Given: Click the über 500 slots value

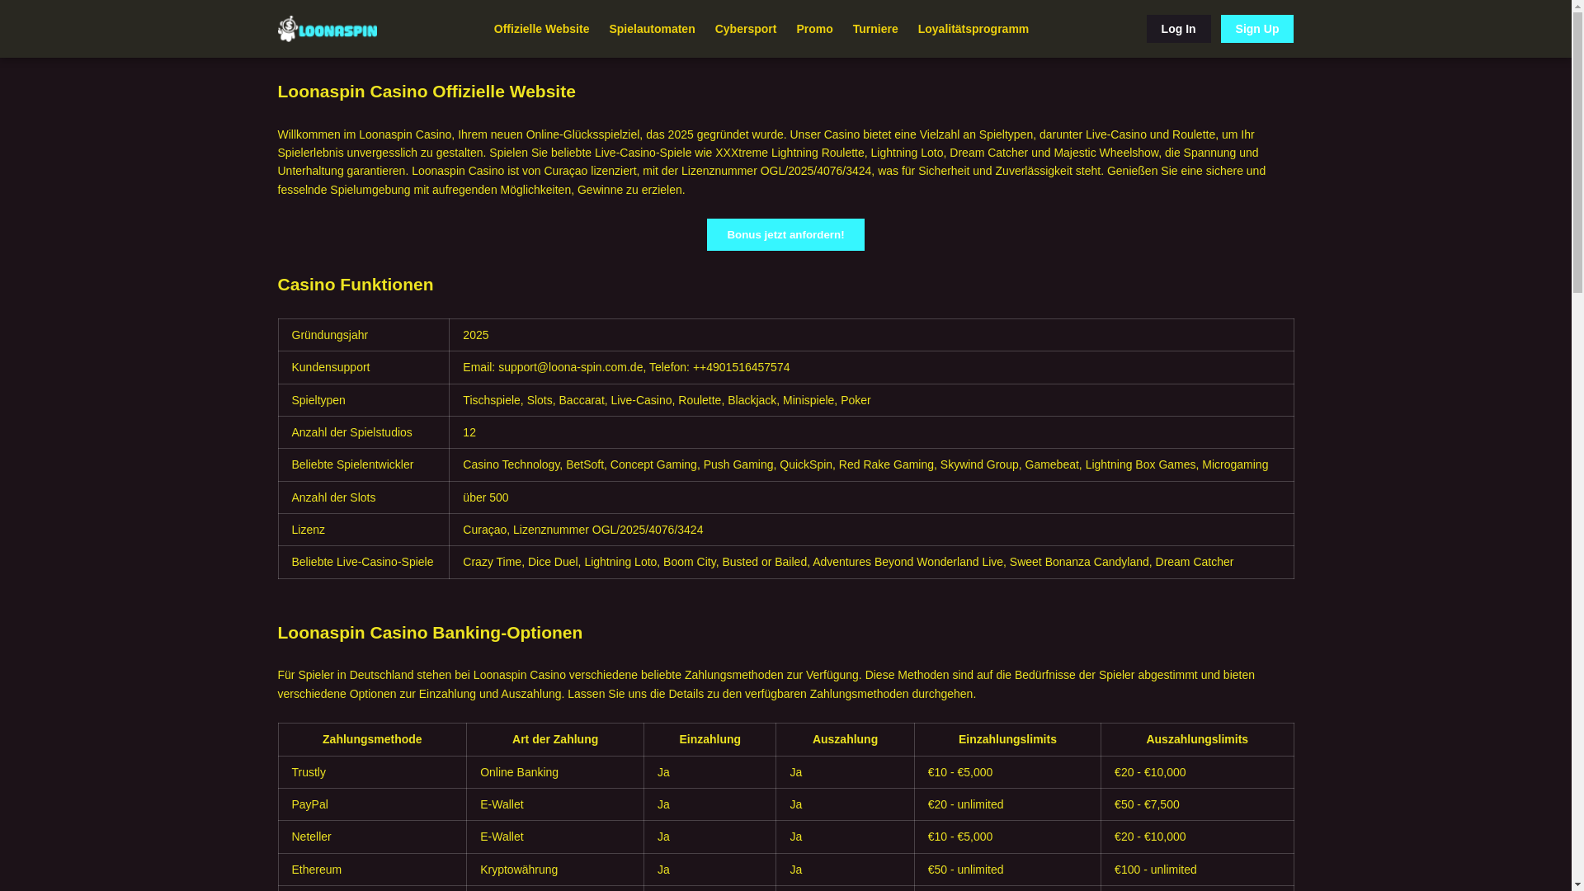Looking at the screenshot, I should pyautogui.click(x=871, y=497).
